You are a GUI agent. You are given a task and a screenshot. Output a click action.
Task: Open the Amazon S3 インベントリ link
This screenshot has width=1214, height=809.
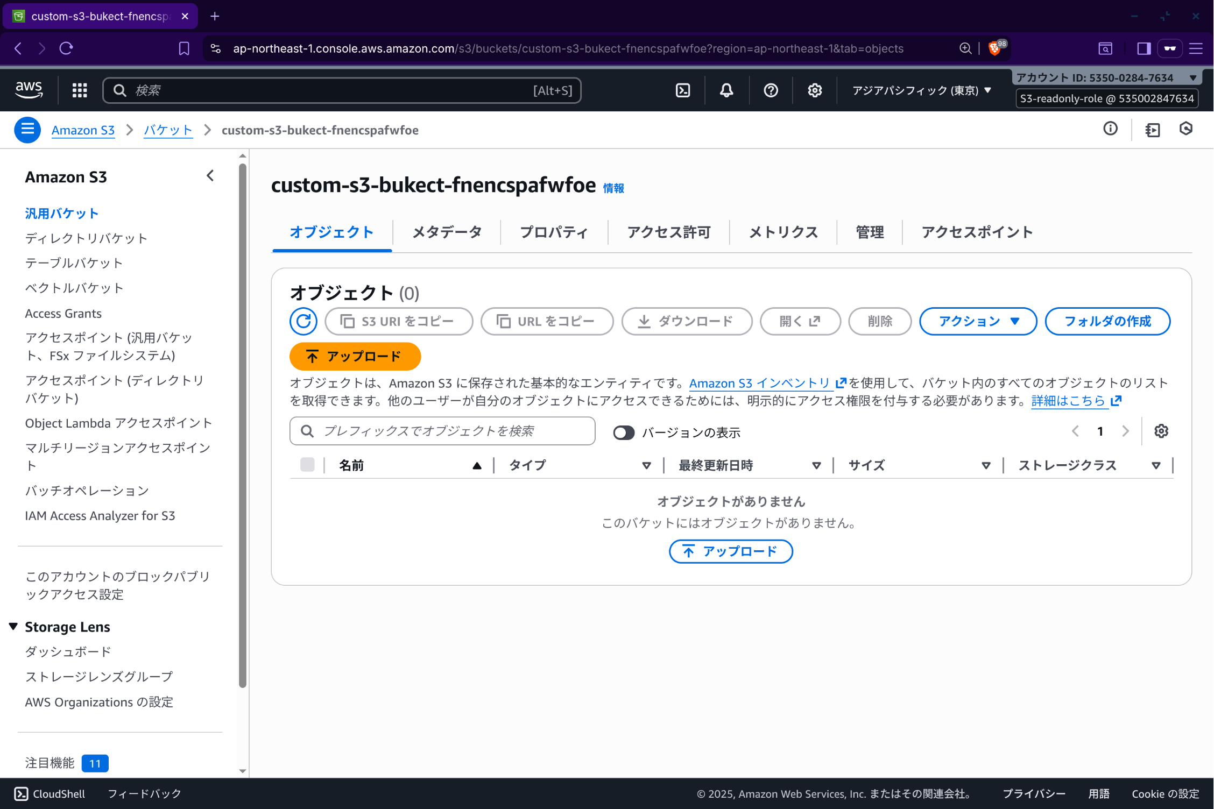(760, 383)
